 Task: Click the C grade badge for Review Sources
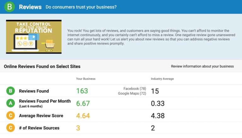coord(10,128)
